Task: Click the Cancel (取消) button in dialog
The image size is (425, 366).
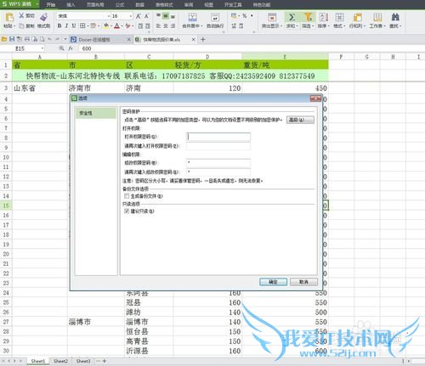Action: (303, 282)
